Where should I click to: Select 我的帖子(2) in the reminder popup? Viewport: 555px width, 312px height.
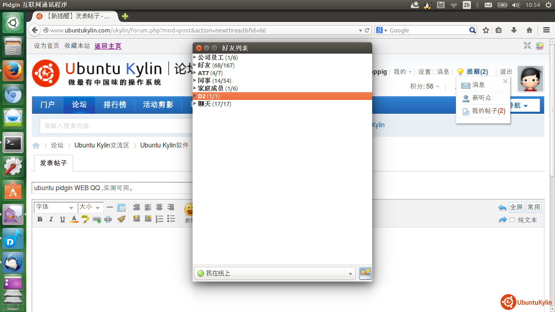[488, 111]
